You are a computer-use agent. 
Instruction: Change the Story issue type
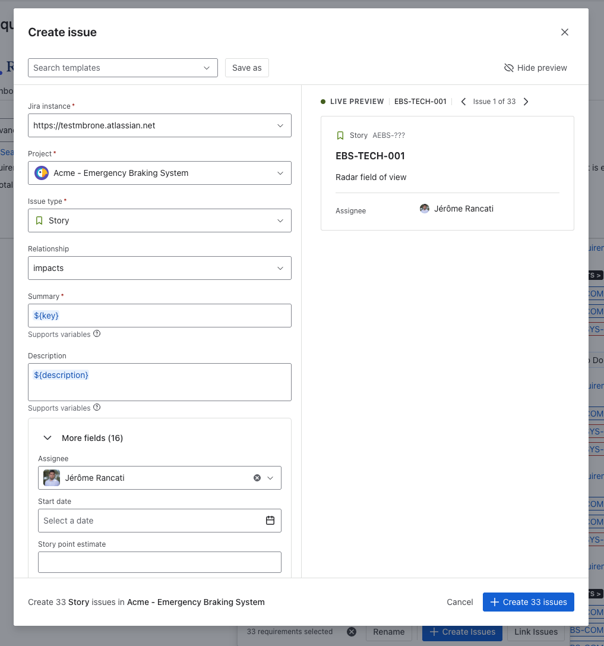tap(160, 220)
